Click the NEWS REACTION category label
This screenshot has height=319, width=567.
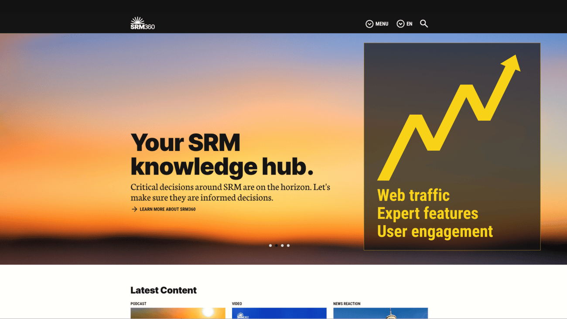347,304
